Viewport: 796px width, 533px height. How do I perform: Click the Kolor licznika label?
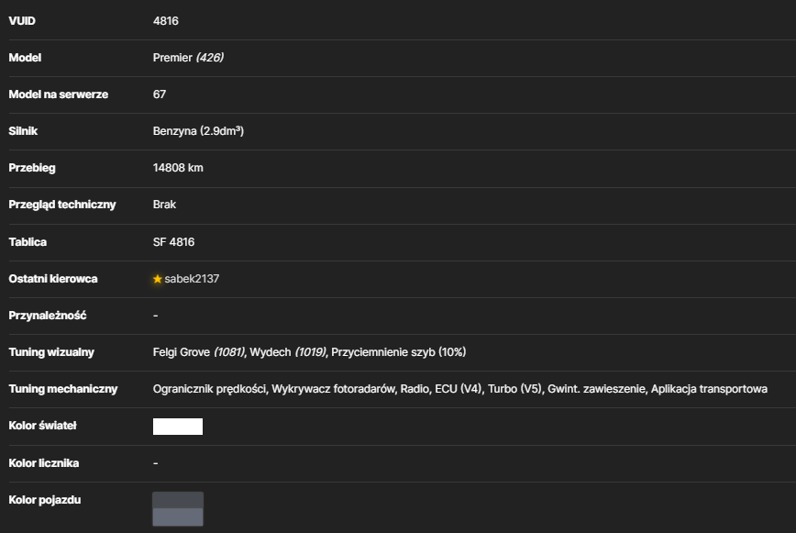[44, 463]
